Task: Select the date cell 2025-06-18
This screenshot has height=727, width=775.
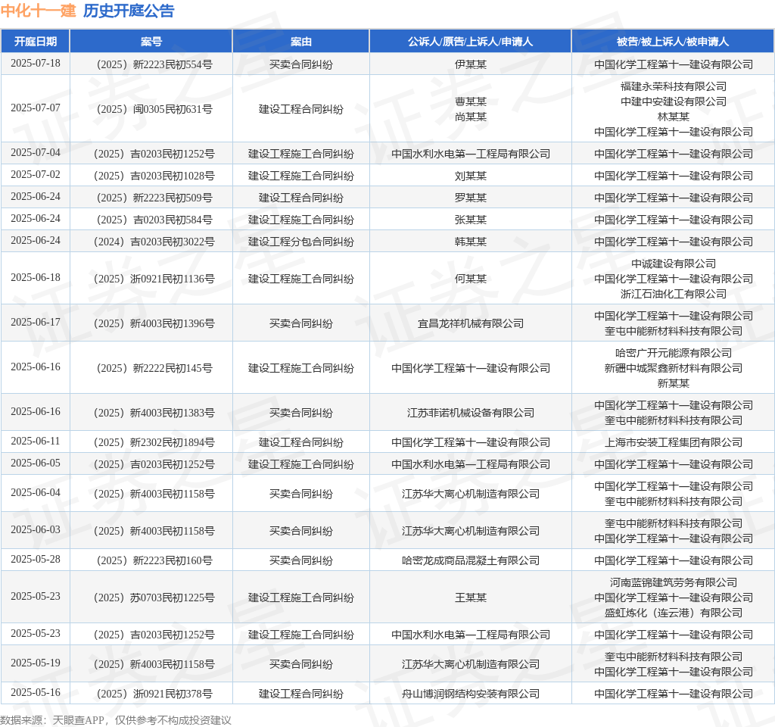Action: click(36, 278)
